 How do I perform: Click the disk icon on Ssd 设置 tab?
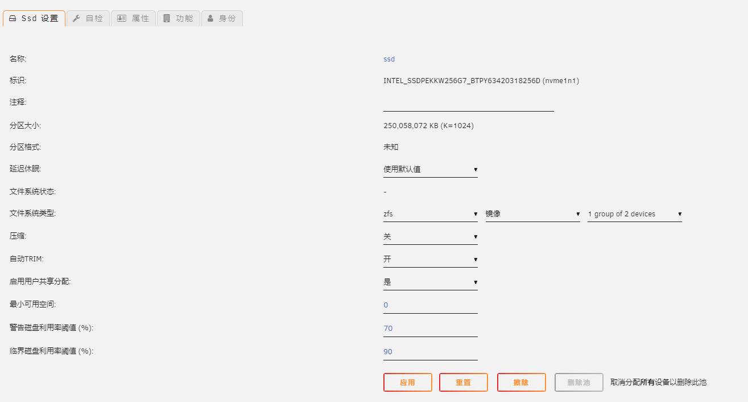(x=13, y=18)
